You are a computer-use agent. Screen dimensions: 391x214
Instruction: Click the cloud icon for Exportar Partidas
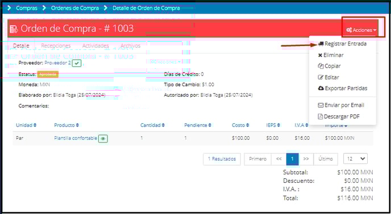pyautogui.click(x=321, y=88)
